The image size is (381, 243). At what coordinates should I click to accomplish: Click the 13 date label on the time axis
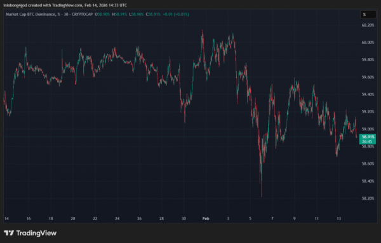coord(338,219)
